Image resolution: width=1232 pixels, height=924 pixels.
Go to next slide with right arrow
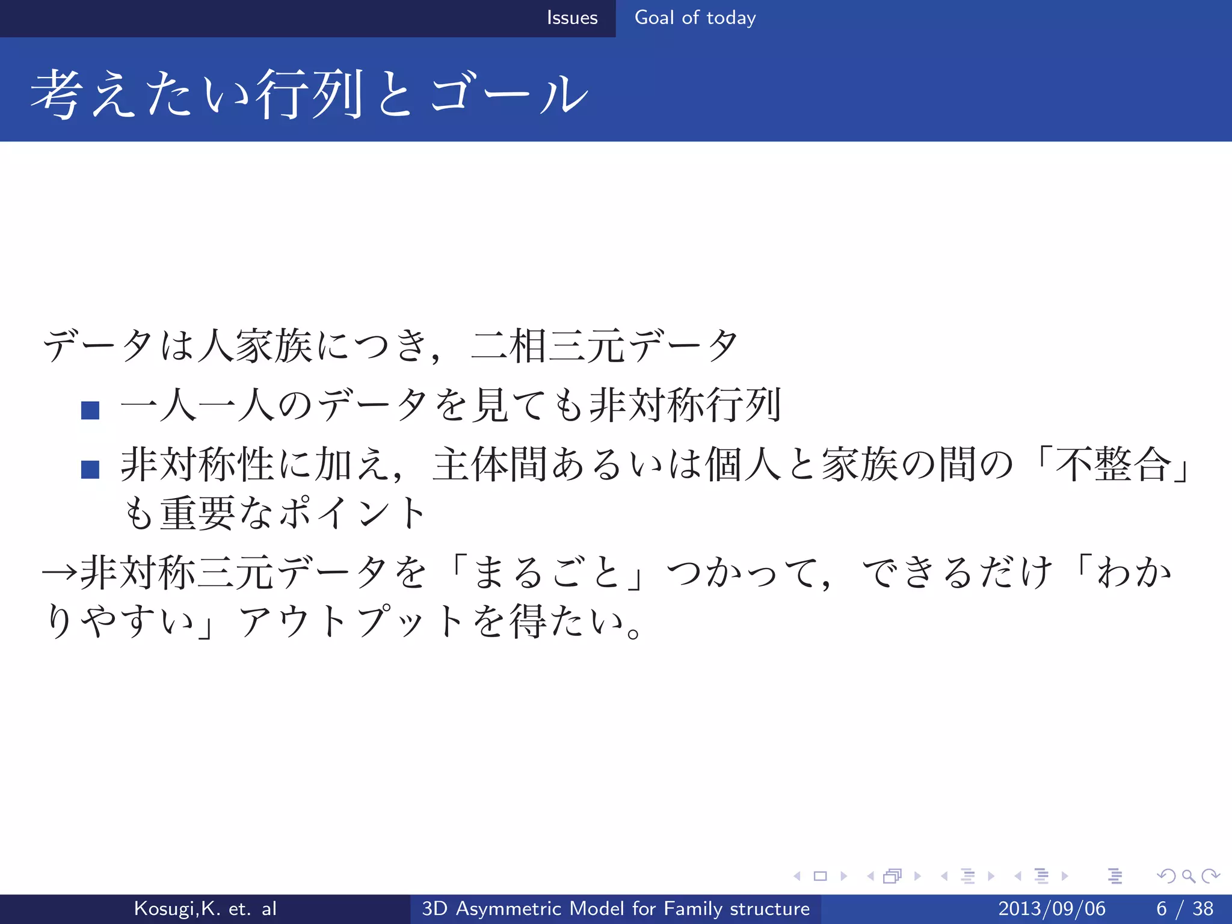click(844, 876)
